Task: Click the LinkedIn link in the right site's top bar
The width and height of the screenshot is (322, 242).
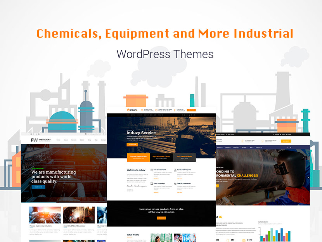Action: point(289,134)
